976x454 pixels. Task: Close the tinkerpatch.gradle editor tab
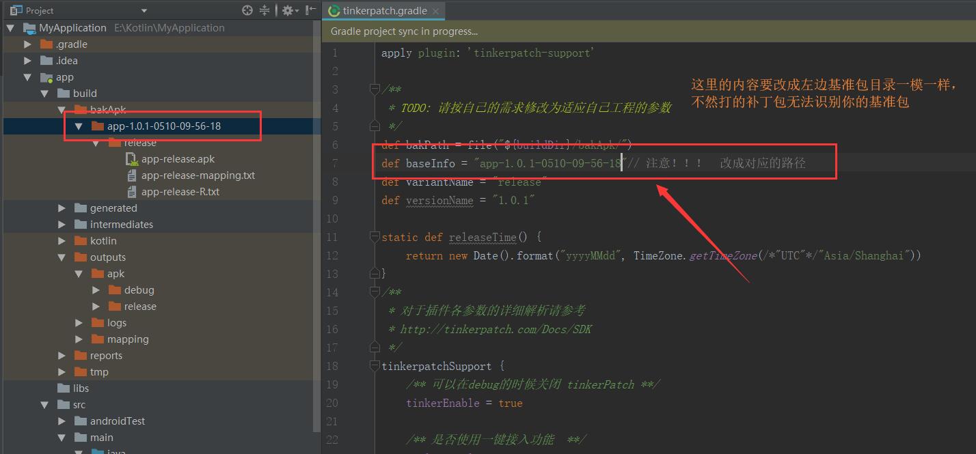coord(436,11)
